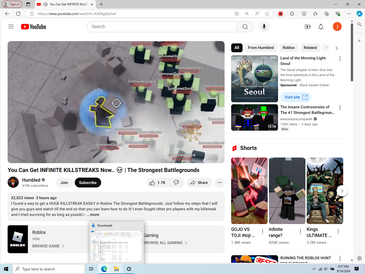The image size is (365, 274).
Task: Open options for Insane Controversies video
Action: coord(340,108)
